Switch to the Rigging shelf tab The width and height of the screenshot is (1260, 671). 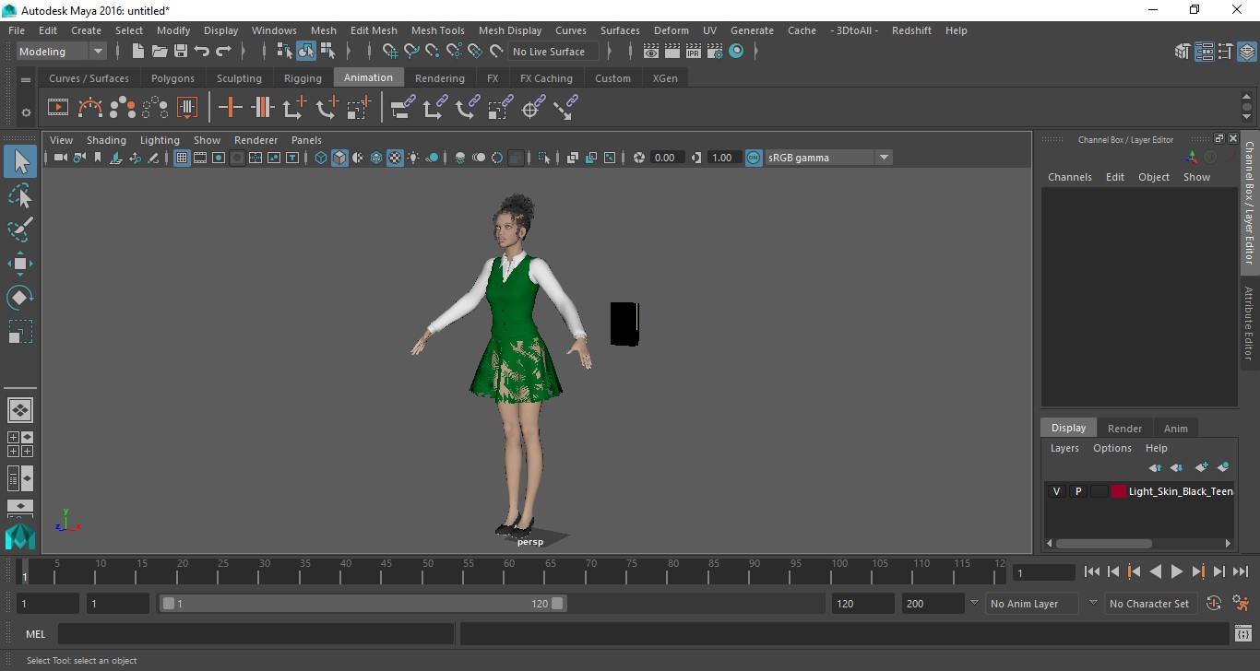tap(303, 78)
